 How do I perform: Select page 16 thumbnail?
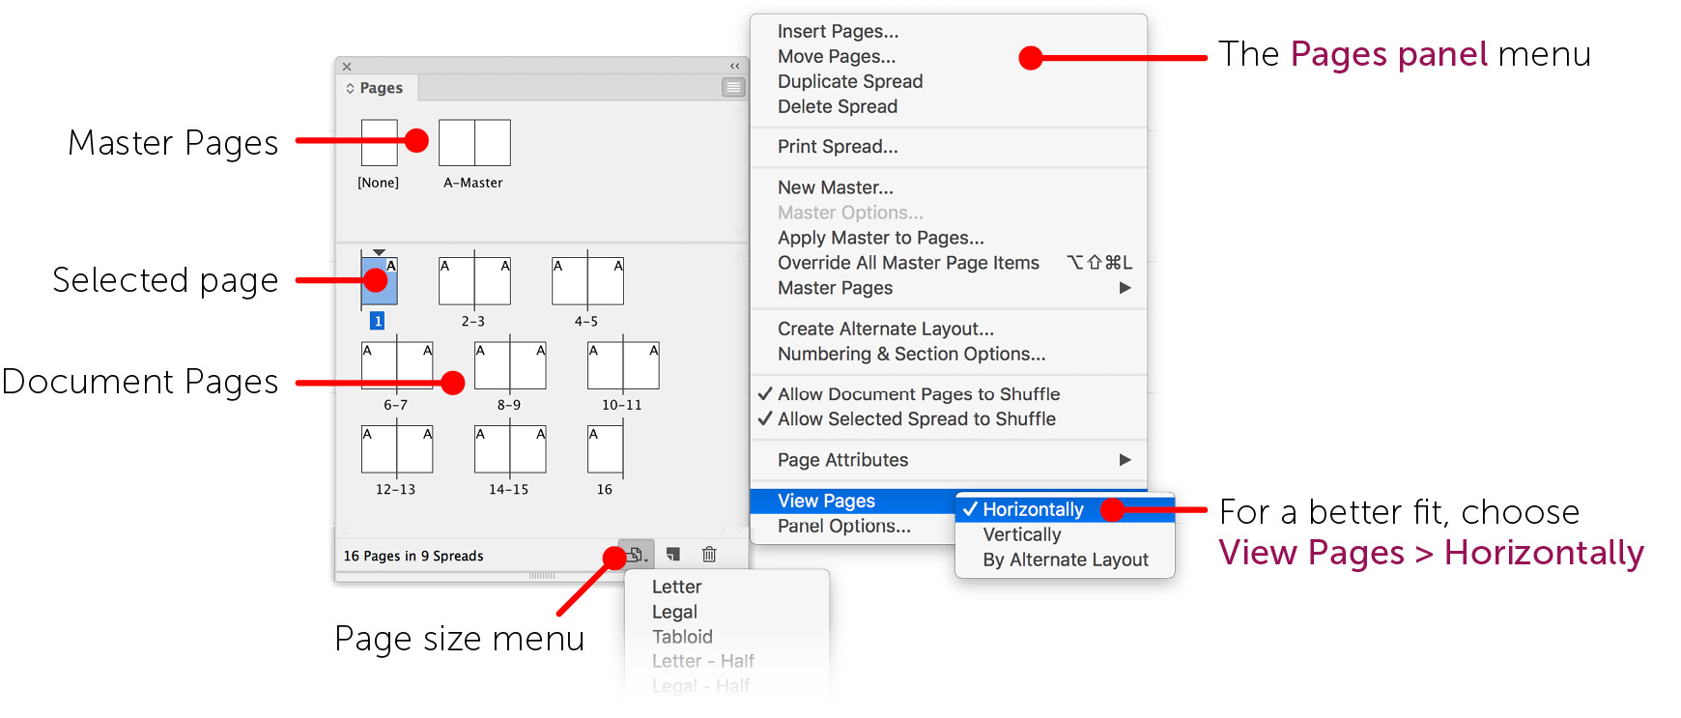605,449
